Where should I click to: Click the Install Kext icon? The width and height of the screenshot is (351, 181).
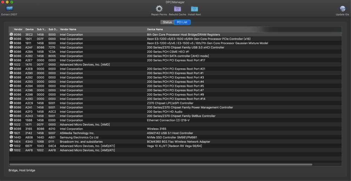pos(194,9)
